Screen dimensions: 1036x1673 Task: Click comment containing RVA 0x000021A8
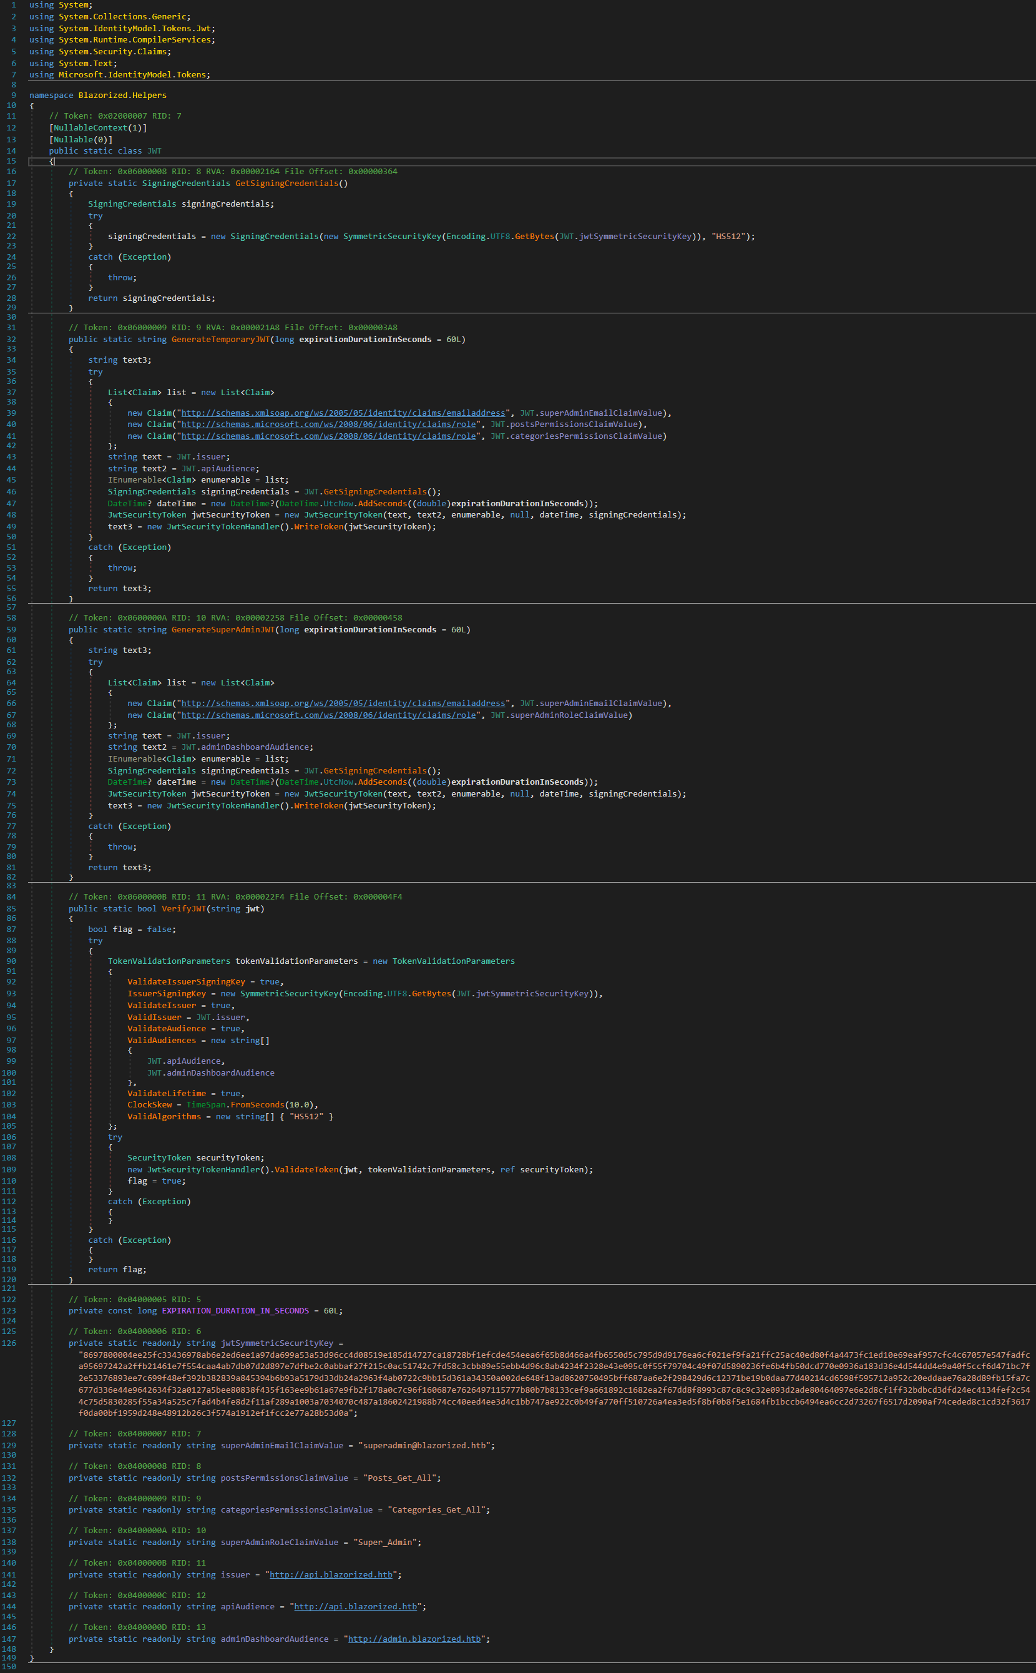coord(233,327)
